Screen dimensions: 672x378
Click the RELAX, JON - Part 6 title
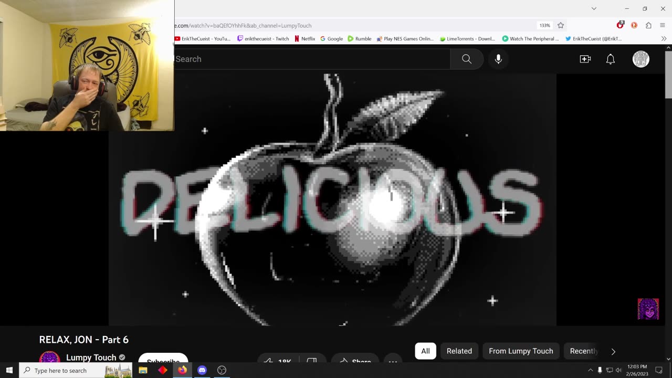[84, 340]
